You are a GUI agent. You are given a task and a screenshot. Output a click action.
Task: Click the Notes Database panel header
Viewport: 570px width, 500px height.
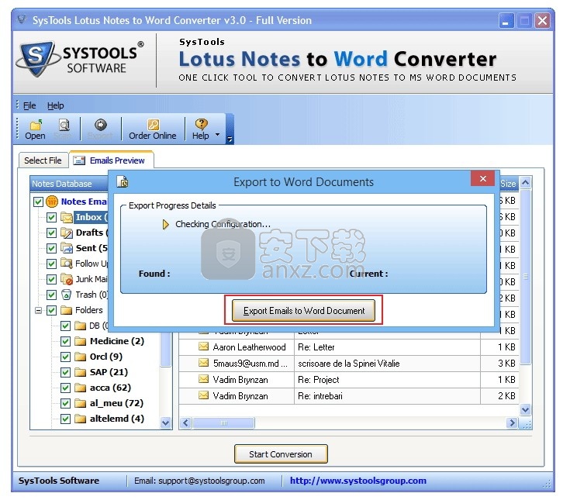tap(69, 184)
